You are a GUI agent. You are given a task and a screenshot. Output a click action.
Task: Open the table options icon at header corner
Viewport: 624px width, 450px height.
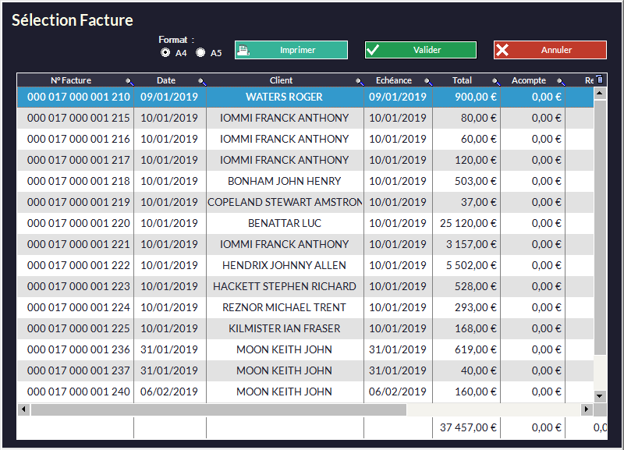[x=599, y=80]
